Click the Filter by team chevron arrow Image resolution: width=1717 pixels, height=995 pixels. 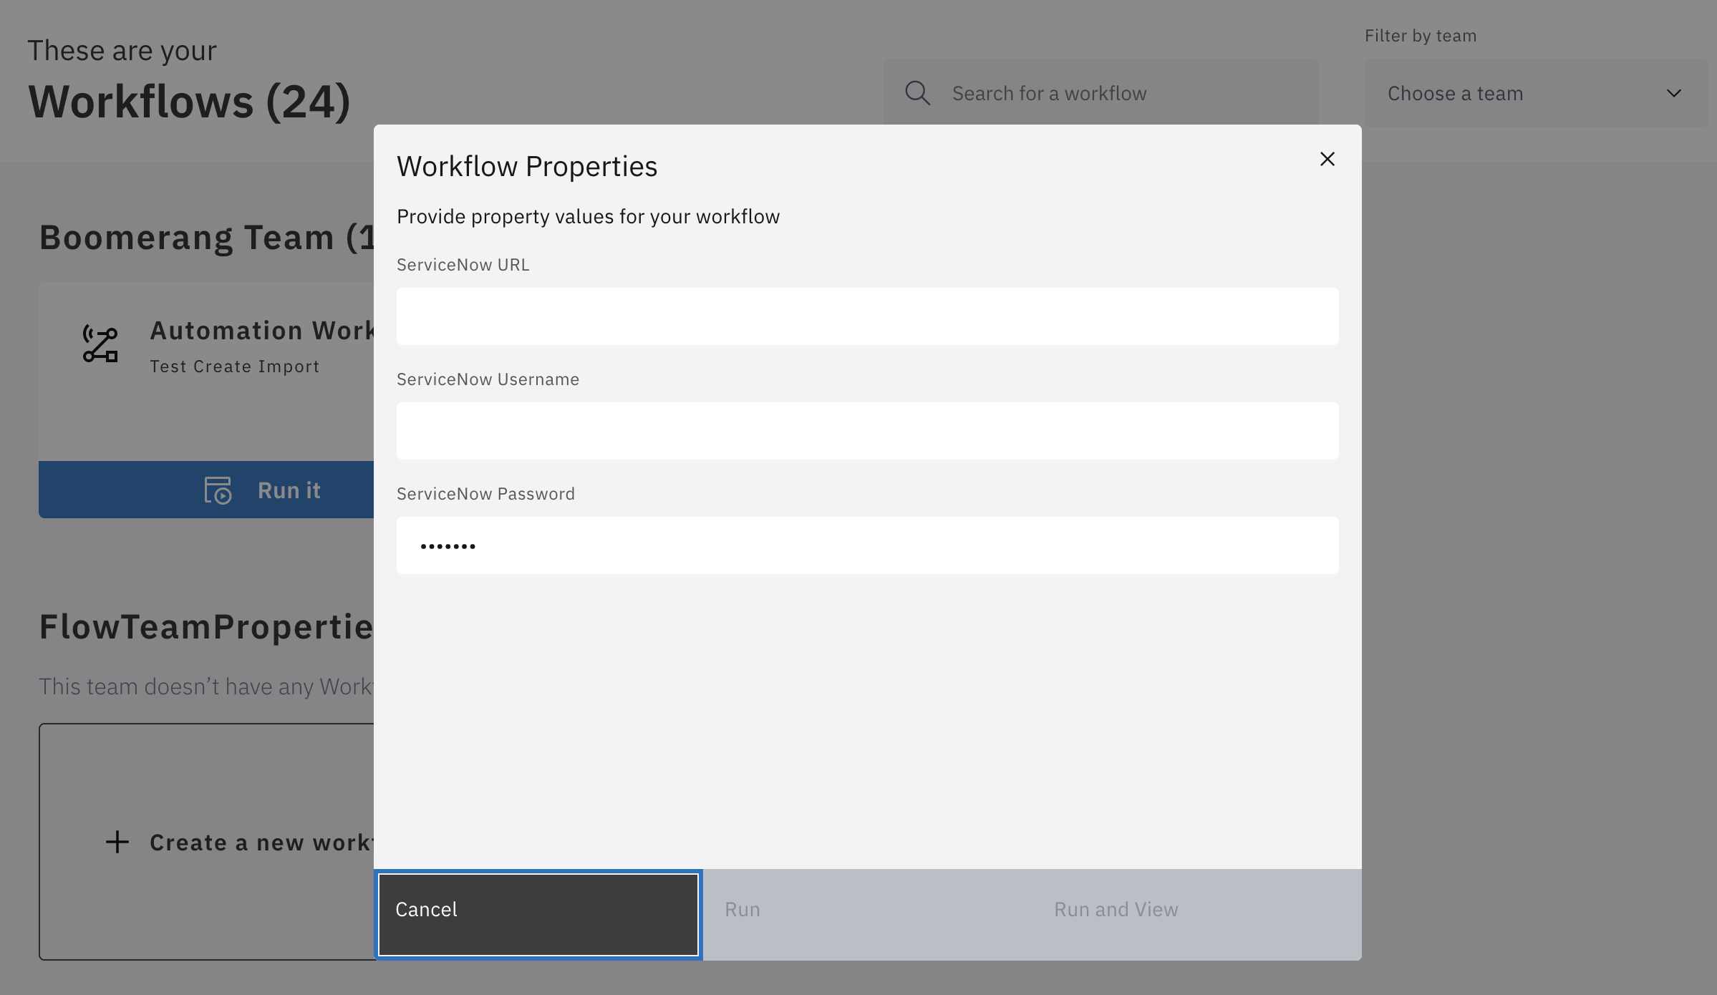point(1673,93)
